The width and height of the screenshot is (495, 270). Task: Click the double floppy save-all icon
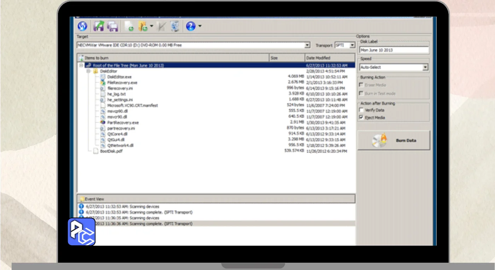112,26
